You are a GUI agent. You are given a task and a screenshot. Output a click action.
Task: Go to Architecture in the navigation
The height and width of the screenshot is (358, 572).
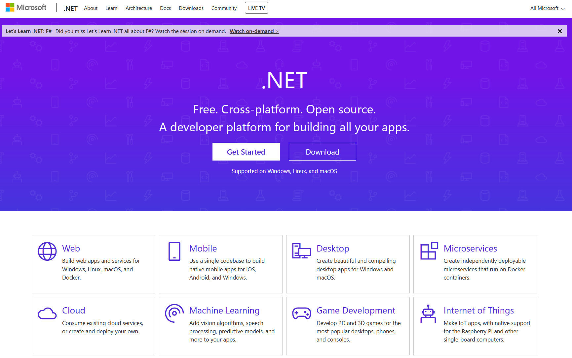coord(139,8)
